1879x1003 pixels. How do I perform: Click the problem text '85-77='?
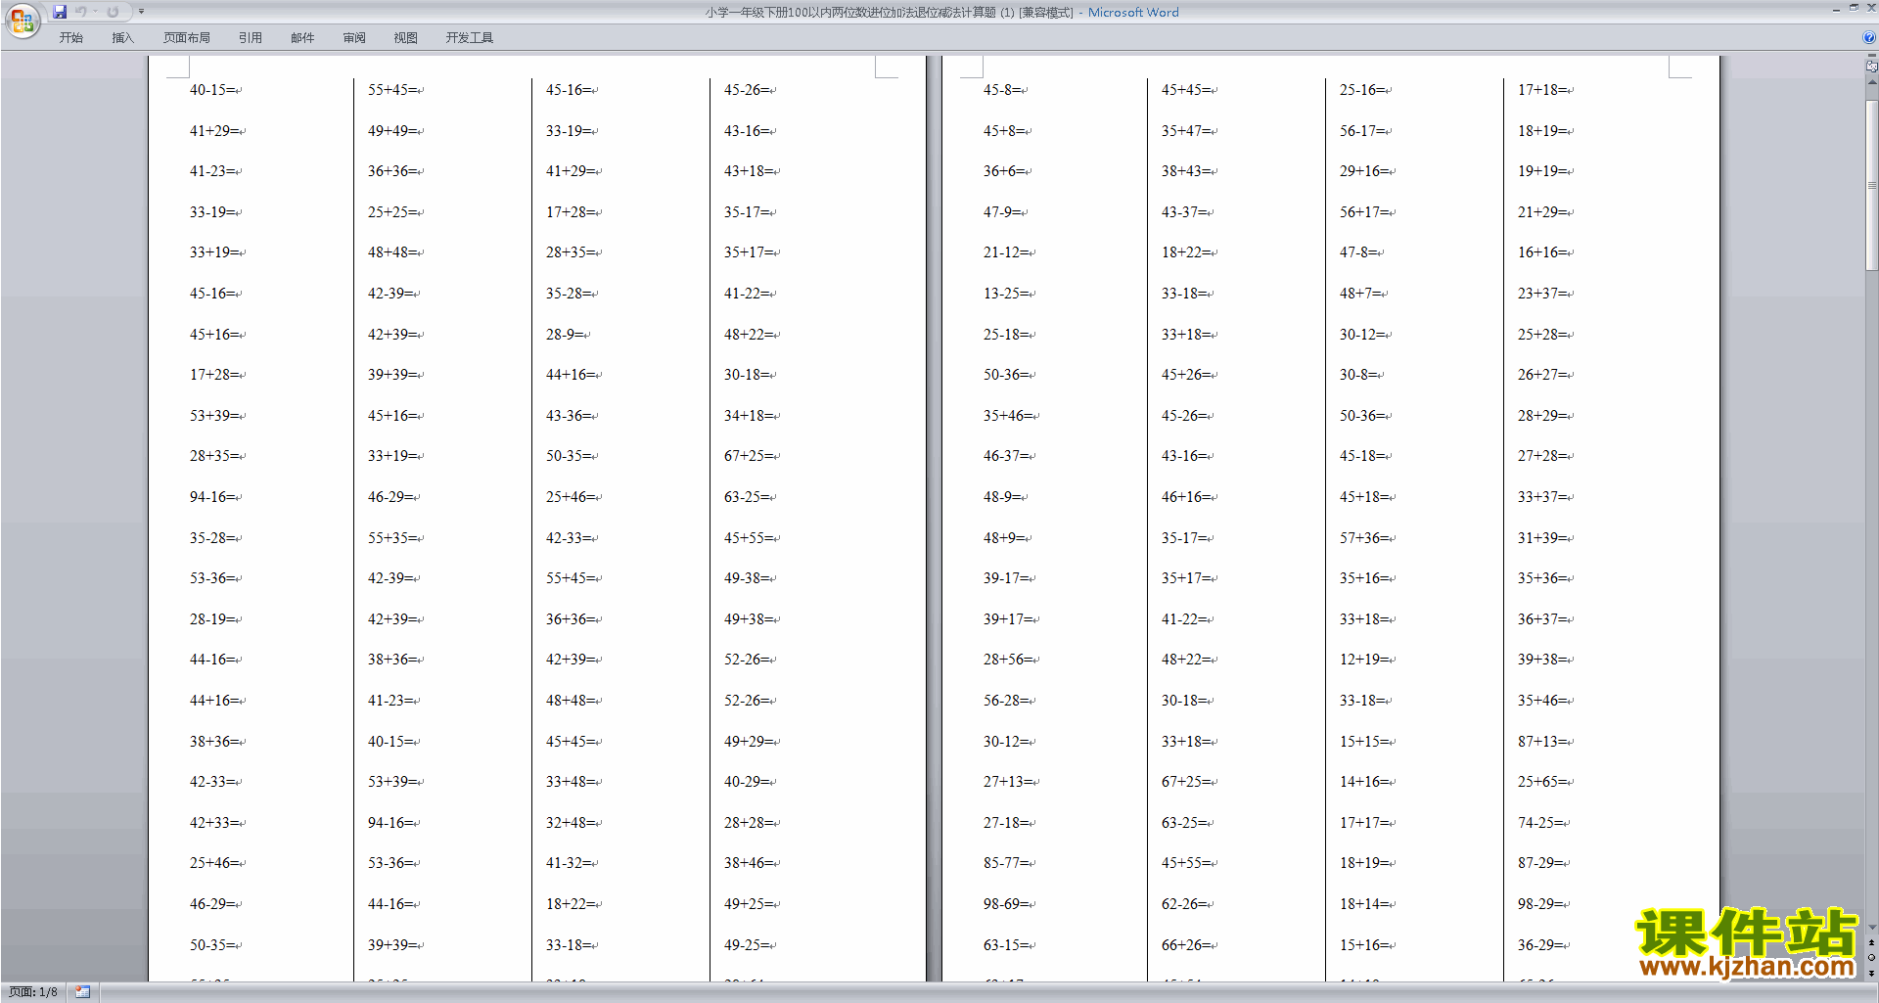point(1006,862)
